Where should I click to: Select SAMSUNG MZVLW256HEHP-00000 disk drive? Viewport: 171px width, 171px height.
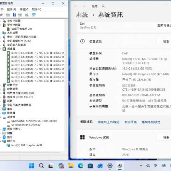coord(34,121)
